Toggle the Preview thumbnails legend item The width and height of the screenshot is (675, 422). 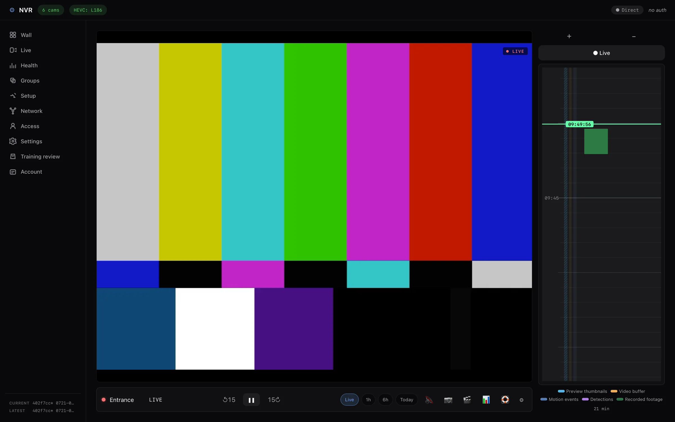point(582,391)
